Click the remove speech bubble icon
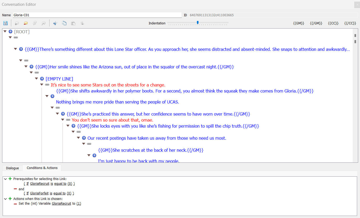This screenshot has height=218, width=360. click(x=26, y=23)
